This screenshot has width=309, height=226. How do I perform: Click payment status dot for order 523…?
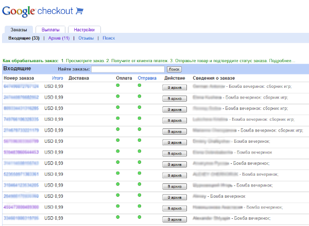118,173
